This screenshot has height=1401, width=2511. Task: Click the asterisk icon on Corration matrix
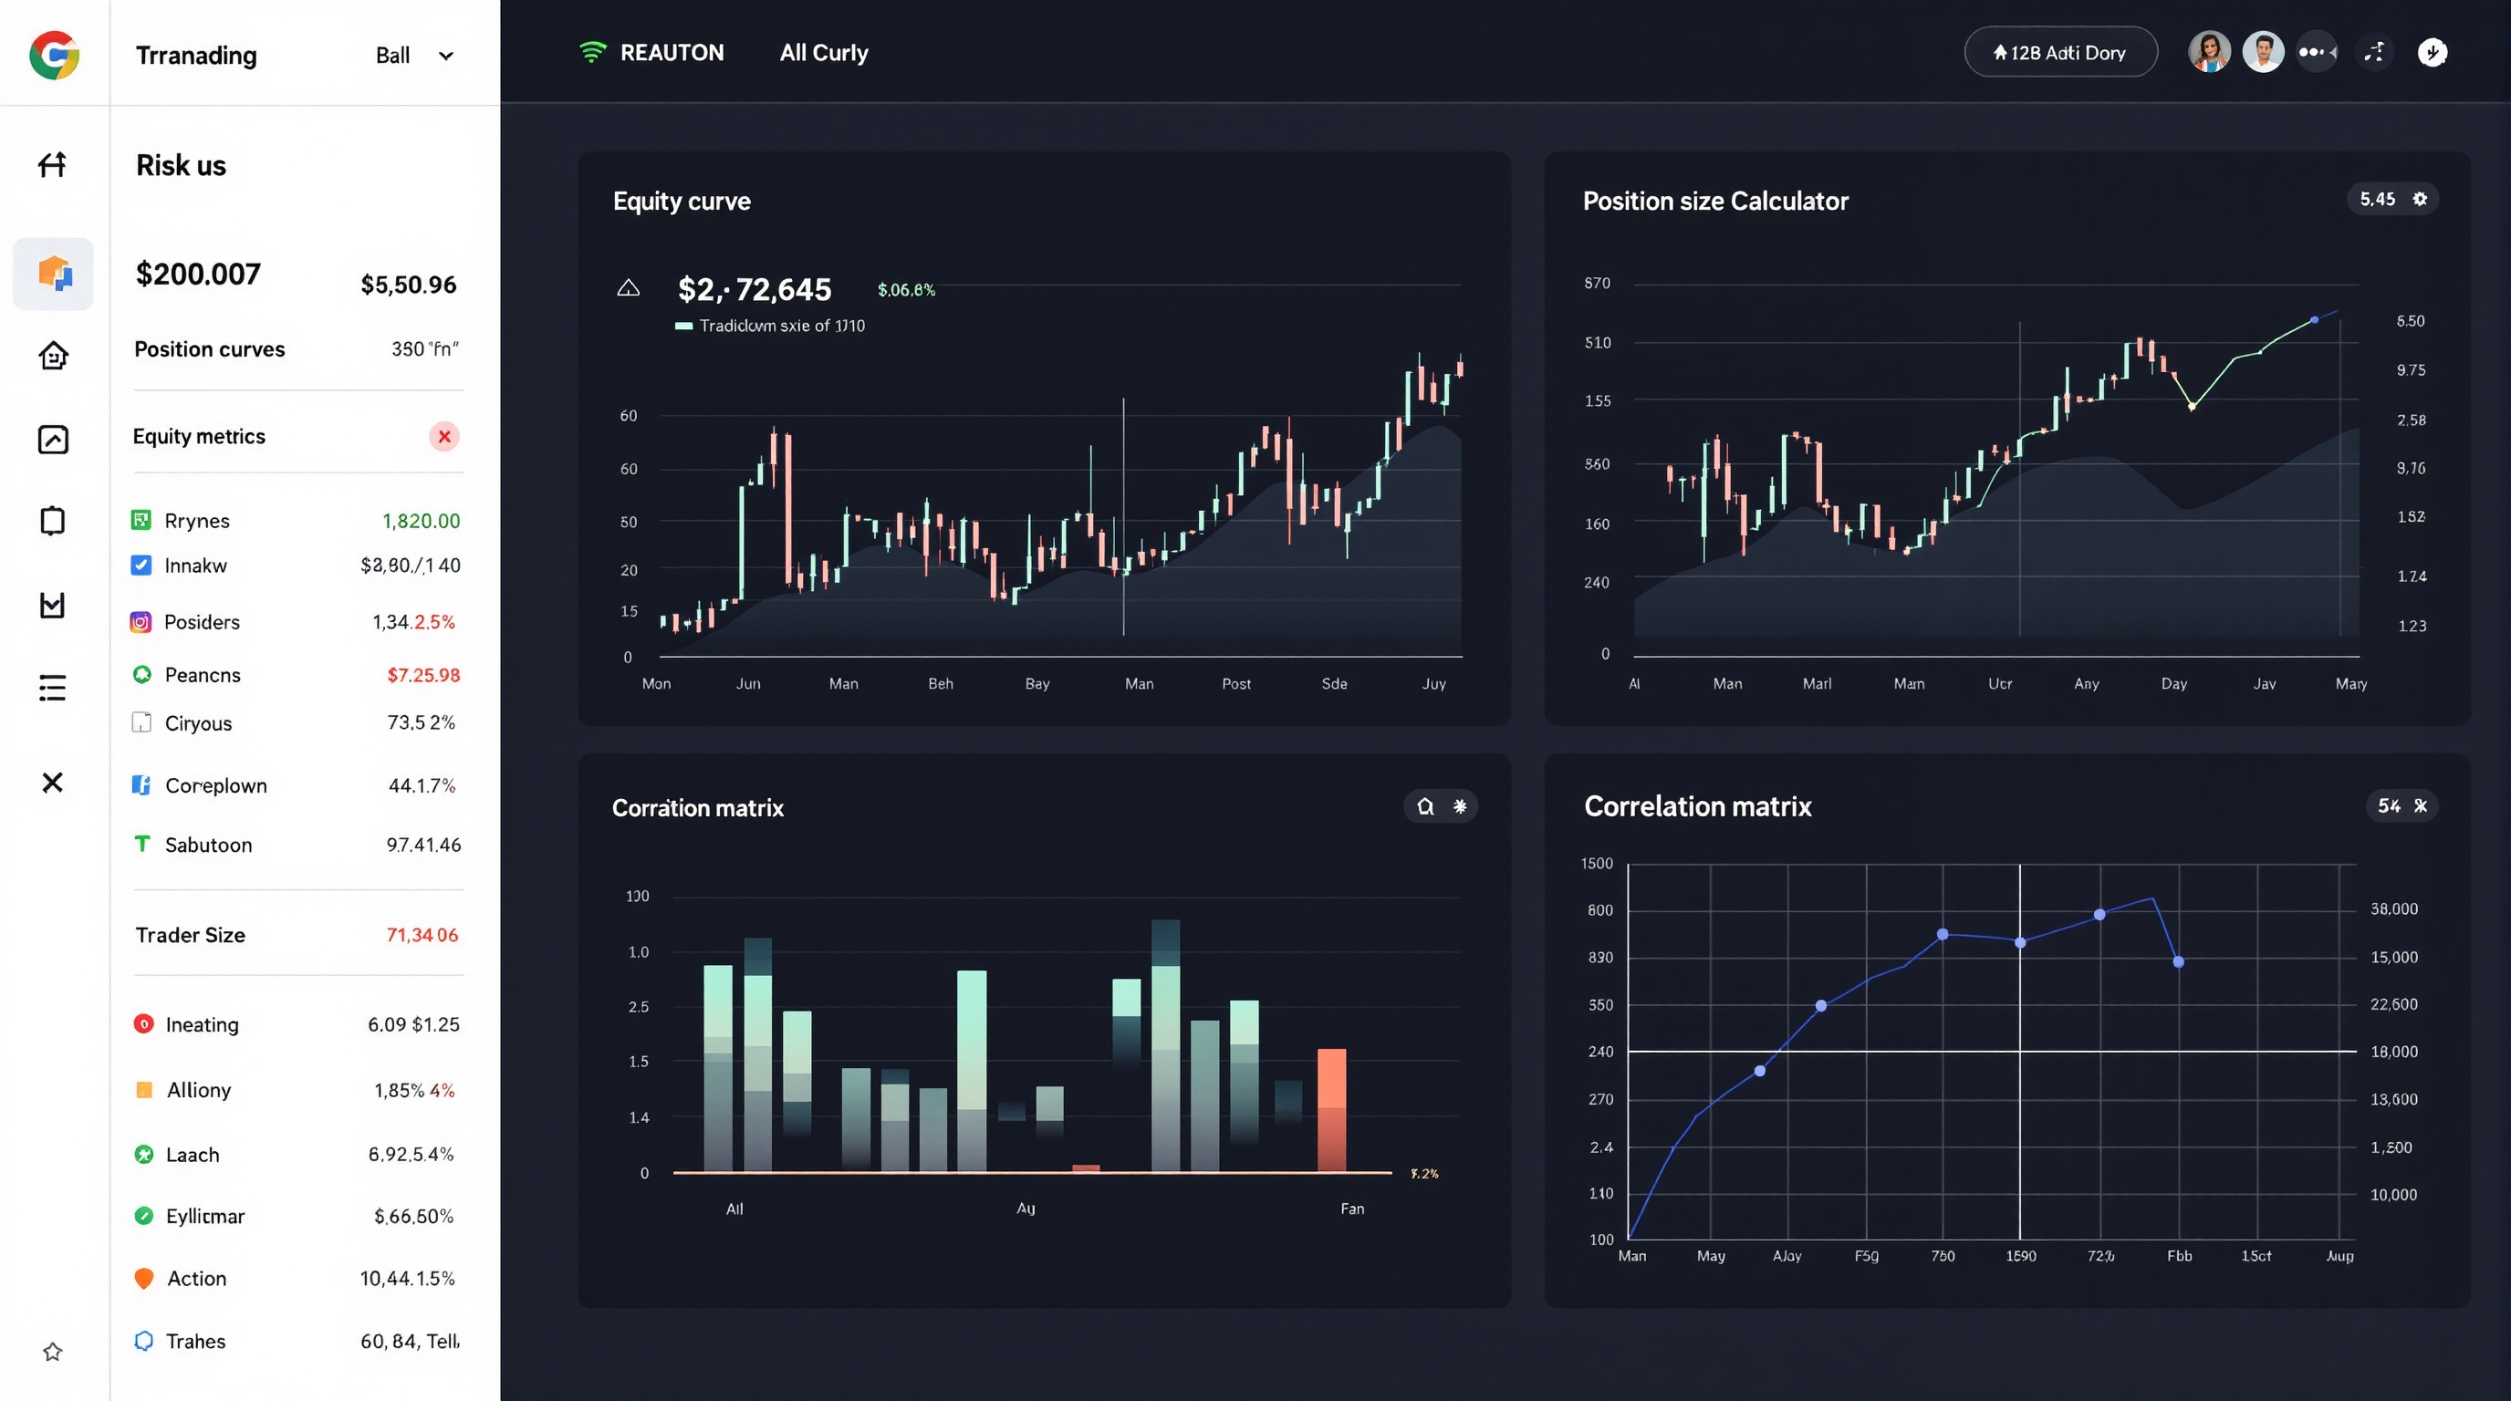tap(1459, 805)
